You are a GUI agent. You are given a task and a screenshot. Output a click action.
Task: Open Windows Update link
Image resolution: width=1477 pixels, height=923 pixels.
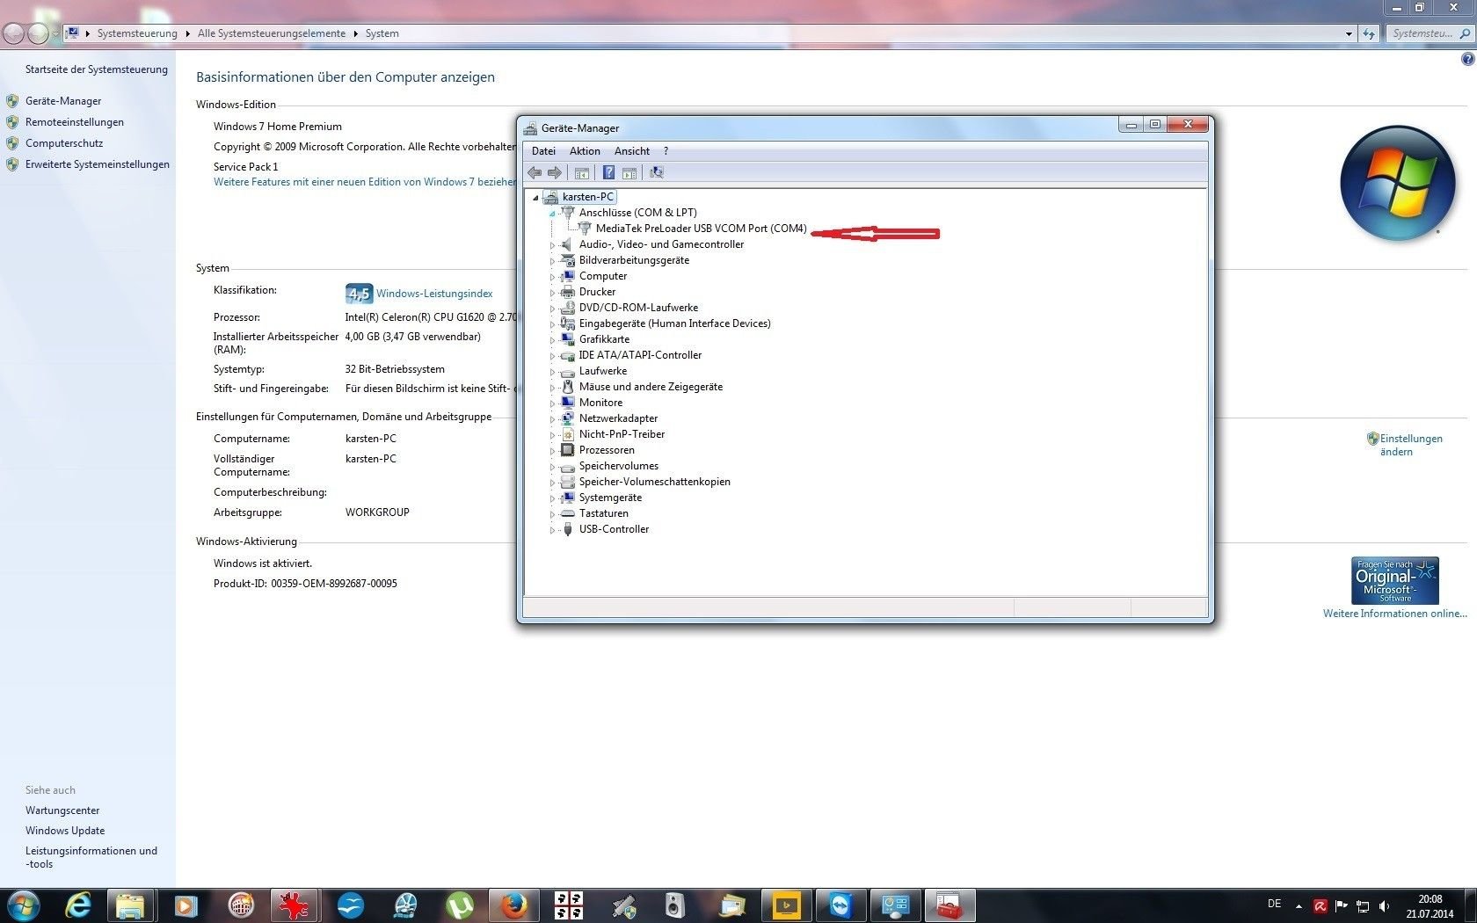65,831
